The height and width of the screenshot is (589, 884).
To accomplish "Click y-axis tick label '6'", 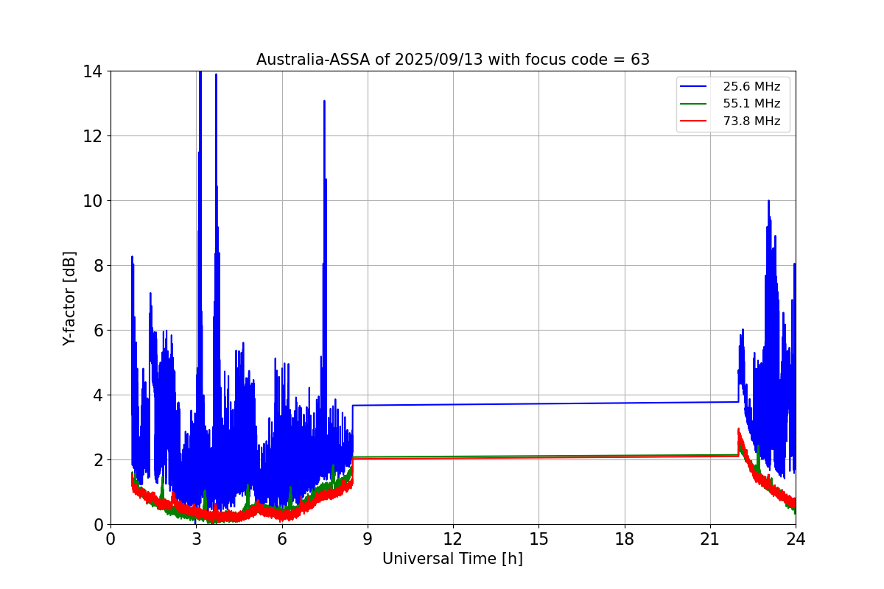I will pyautogui.click(x=97, y=331).
